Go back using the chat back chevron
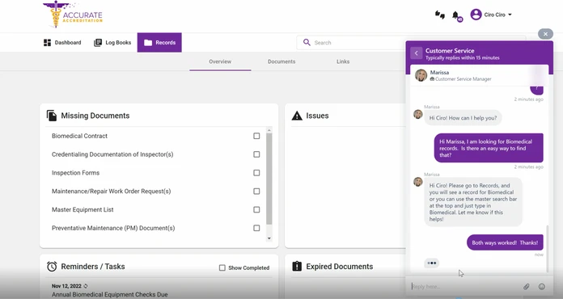Image resolution: width=563 pixels, height=299 pixels. tap(416, 53)
